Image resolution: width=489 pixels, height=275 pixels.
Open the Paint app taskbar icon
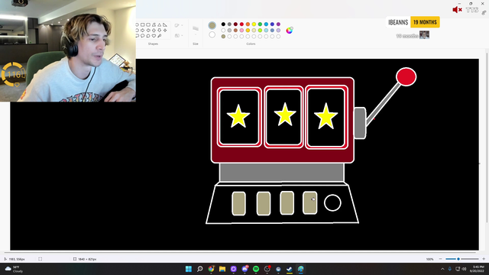300,269
